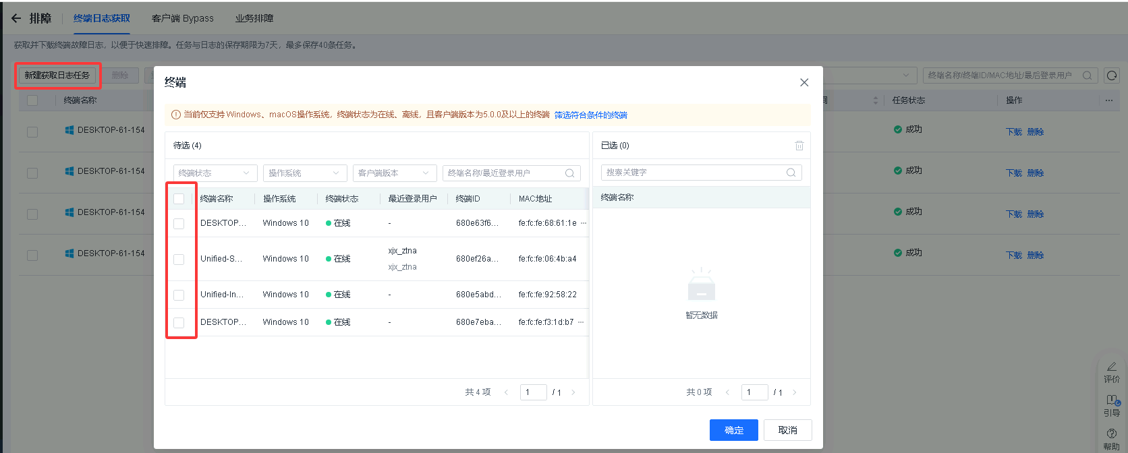
Task: Click the 筛选符合条件的终端 link
Action: click(x=590, y=115)
